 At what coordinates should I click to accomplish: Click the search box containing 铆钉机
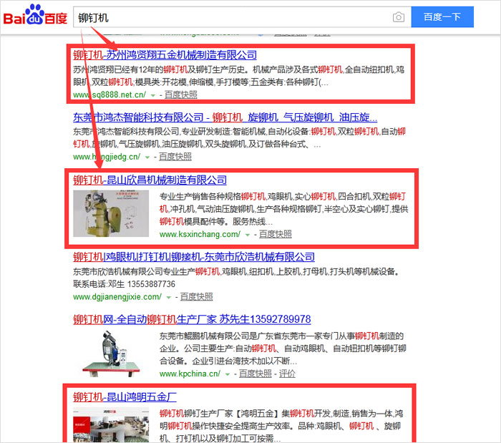229,17
